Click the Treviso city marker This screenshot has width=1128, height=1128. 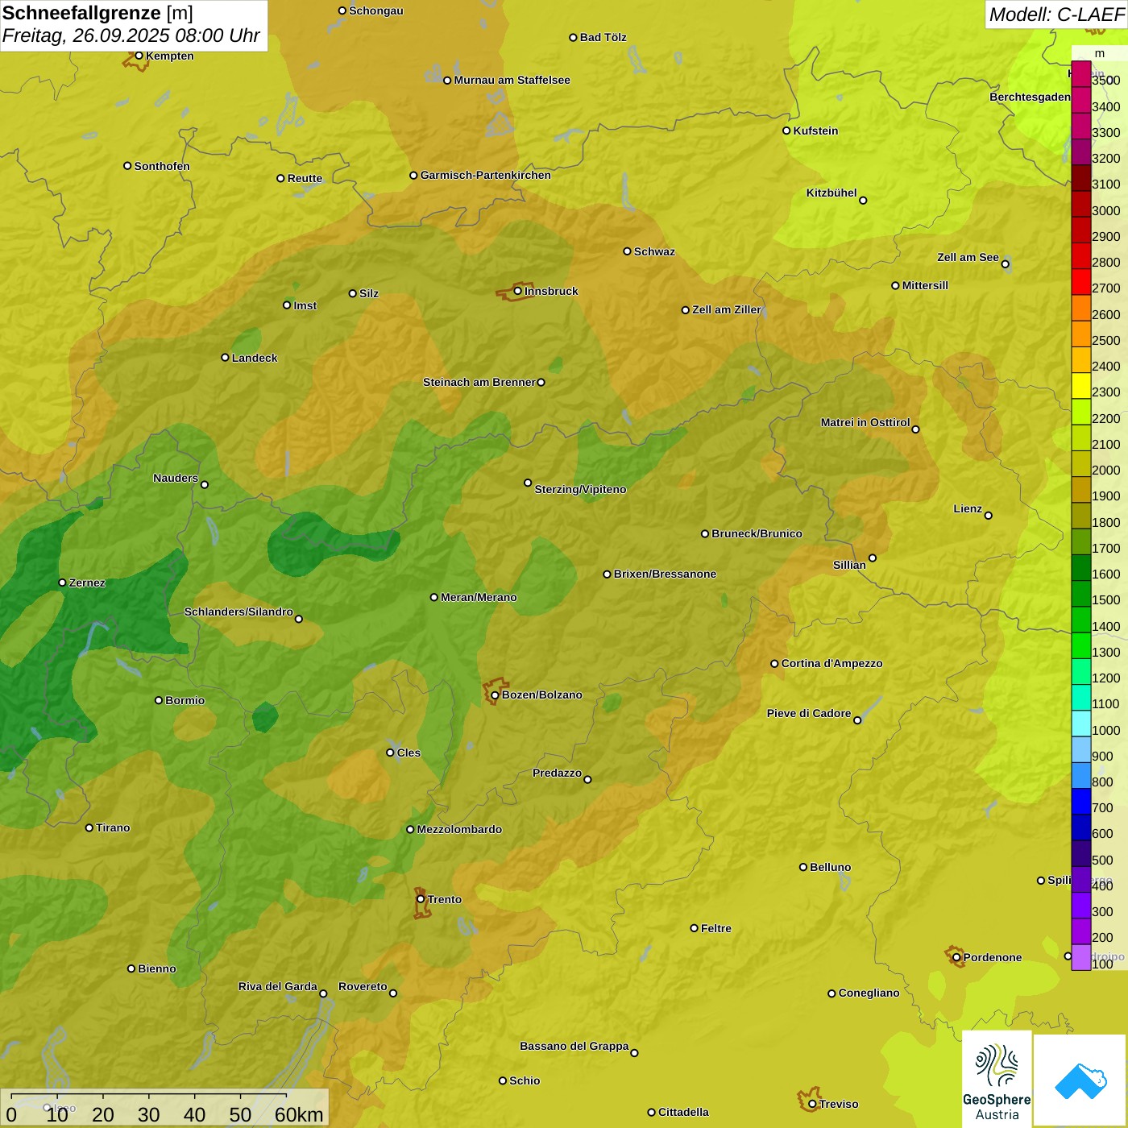812,1104
